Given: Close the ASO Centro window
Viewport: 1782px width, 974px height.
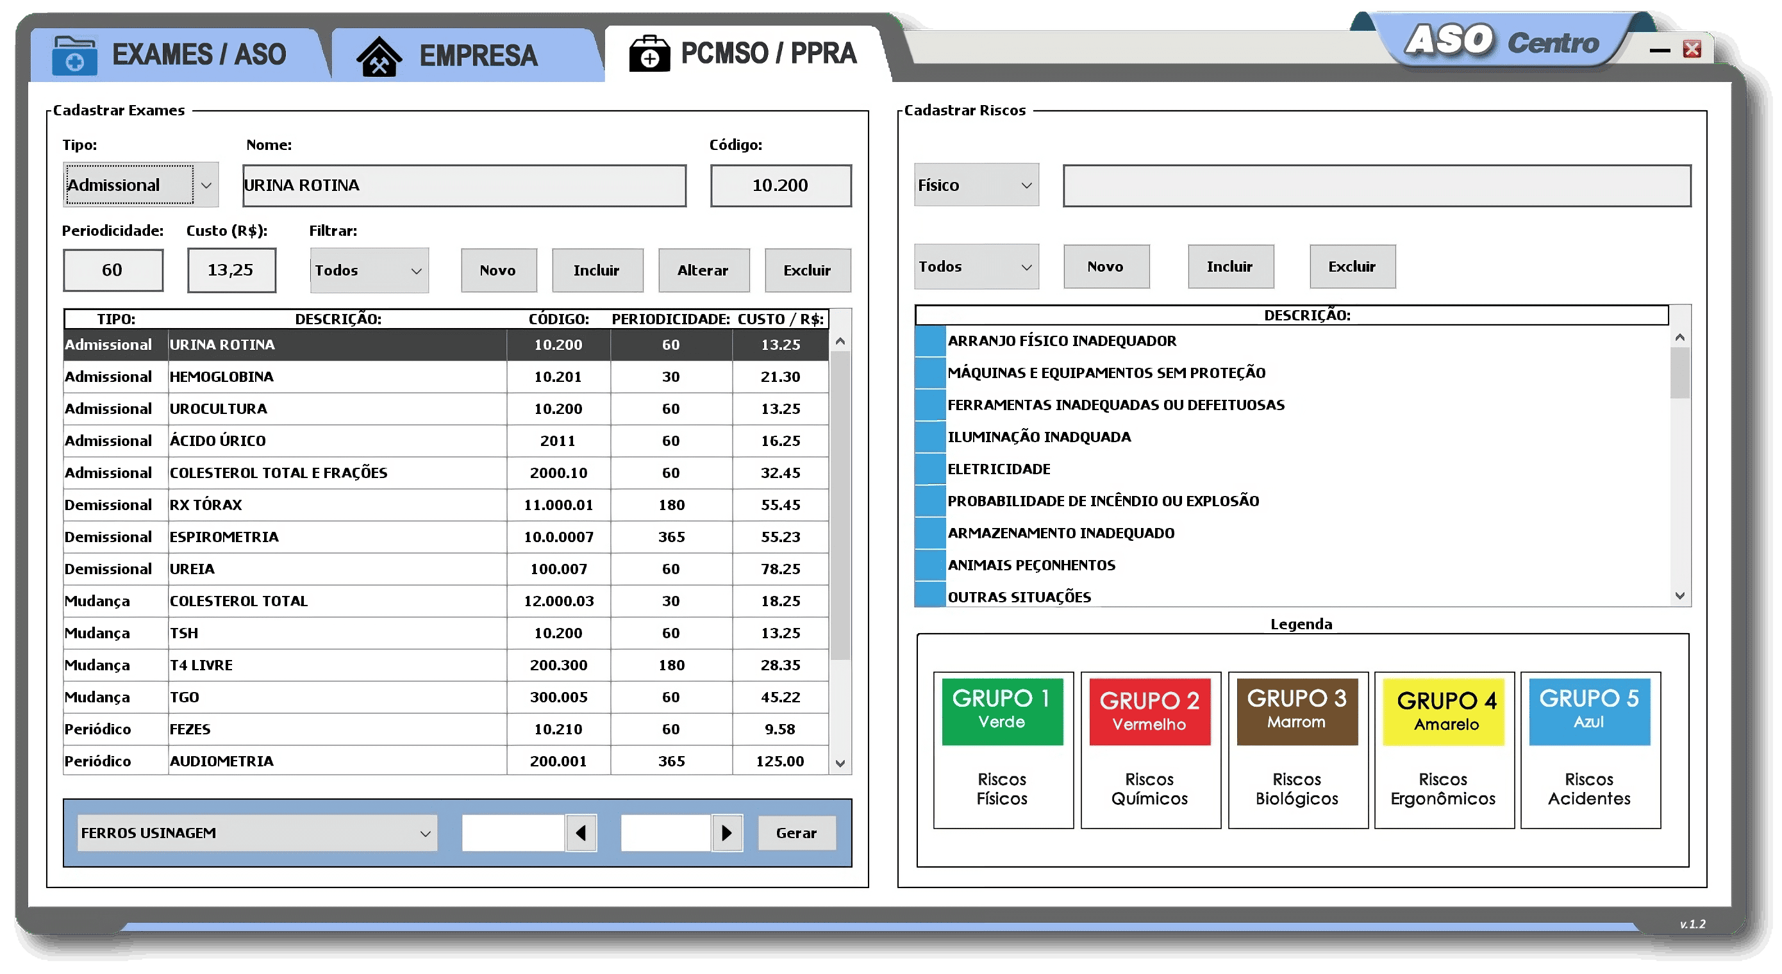Looking at the screenshot, I should 1692,49.
